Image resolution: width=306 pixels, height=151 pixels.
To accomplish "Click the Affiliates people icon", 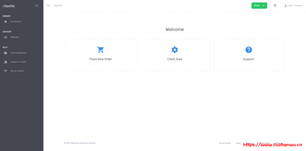I will click(5, 37).
